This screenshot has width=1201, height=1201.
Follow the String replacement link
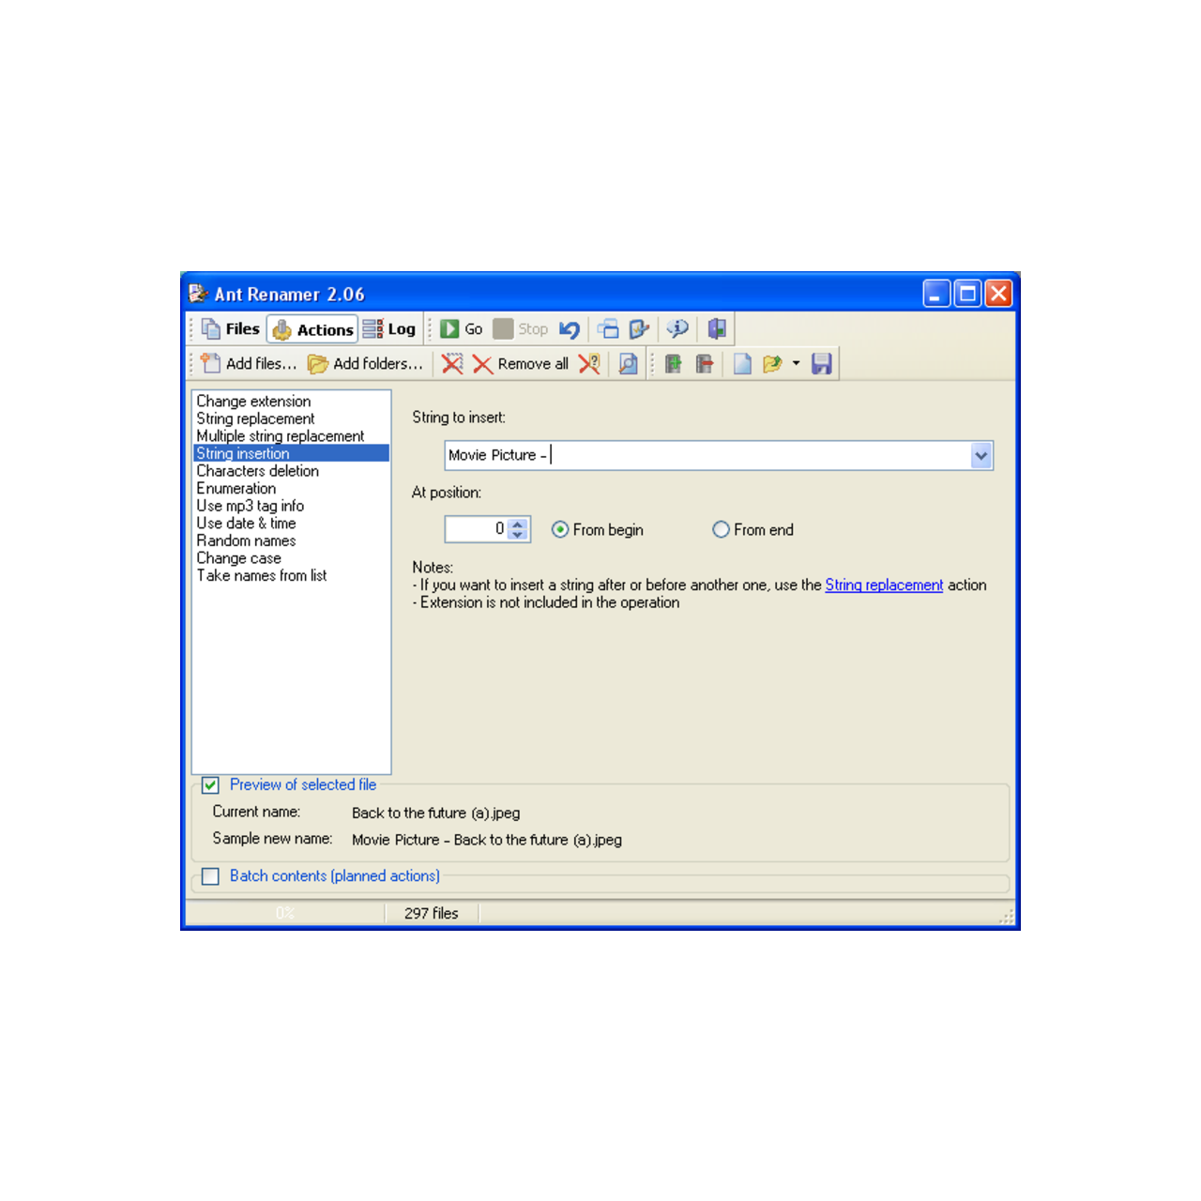click(884, 585)
